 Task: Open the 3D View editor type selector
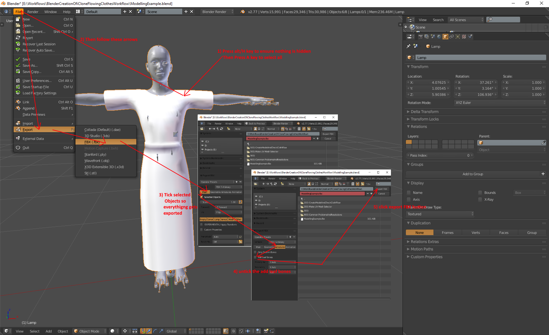pyautogui.click(x=7, y=331)
